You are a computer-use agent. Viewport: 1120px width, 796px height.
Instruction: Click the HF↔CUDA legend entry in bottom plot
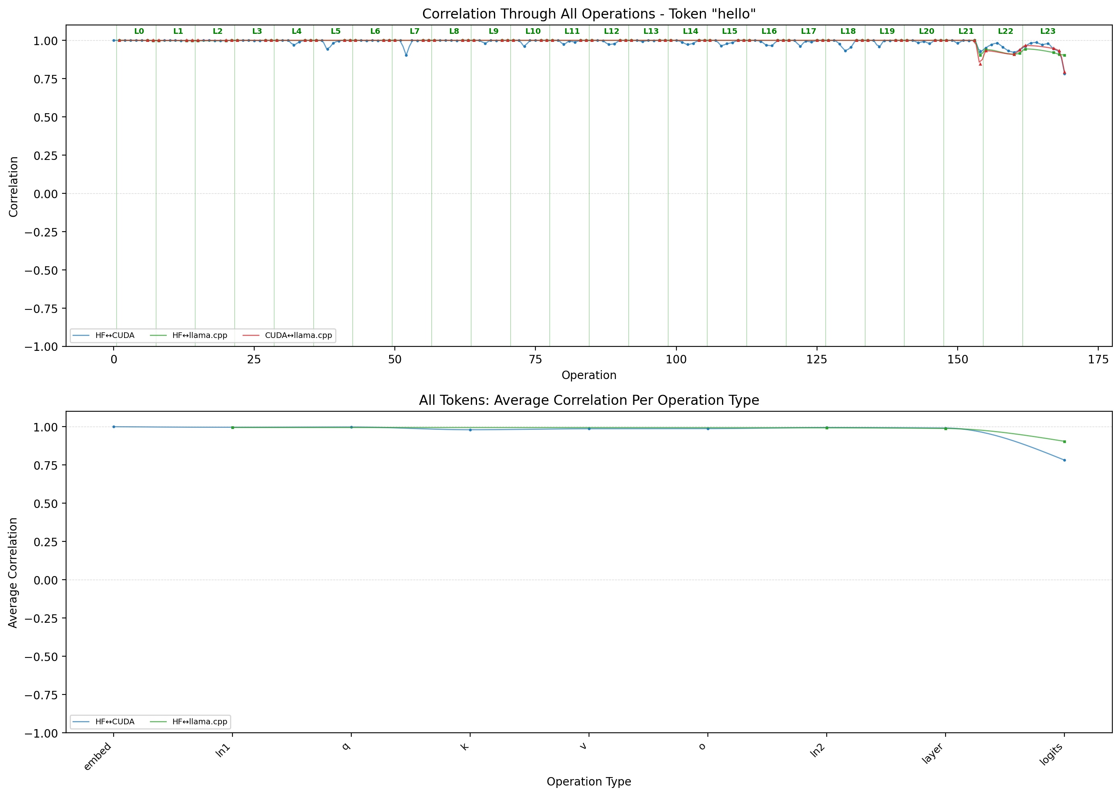tap(114, 722)
